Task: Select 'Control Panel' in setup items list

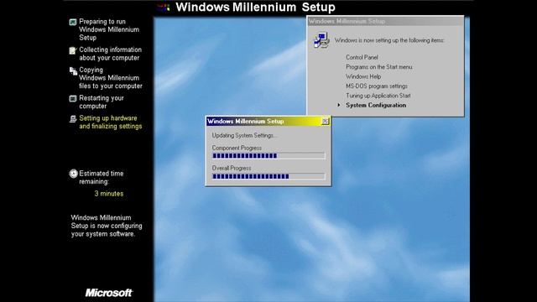Action: point(362,57)
